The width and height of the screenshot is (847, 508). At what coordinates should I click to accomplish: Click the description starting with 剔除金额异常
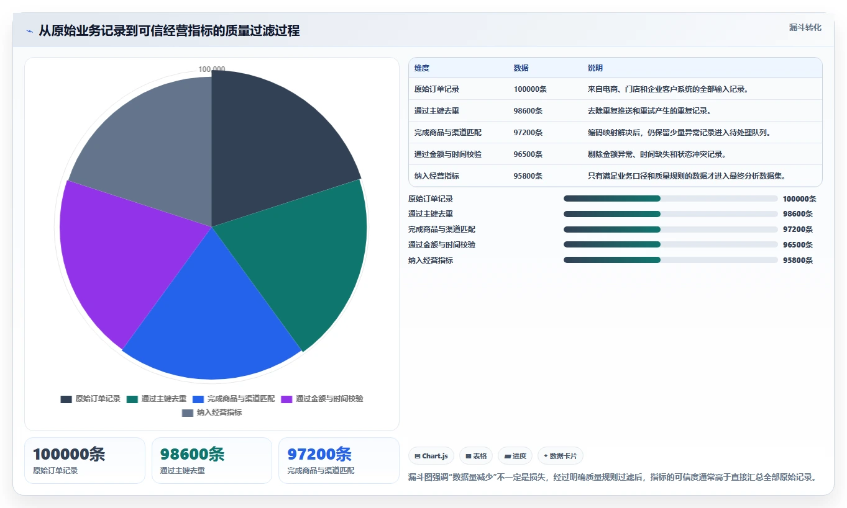(657, 154)
